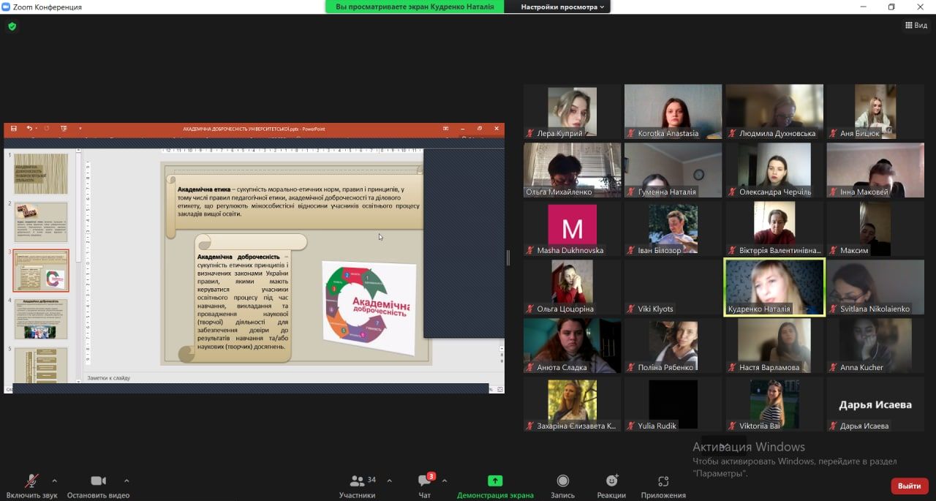936x501 pixels.
Task: Select Людмила Духновська video tile
Action: click(x=774, y=111)
